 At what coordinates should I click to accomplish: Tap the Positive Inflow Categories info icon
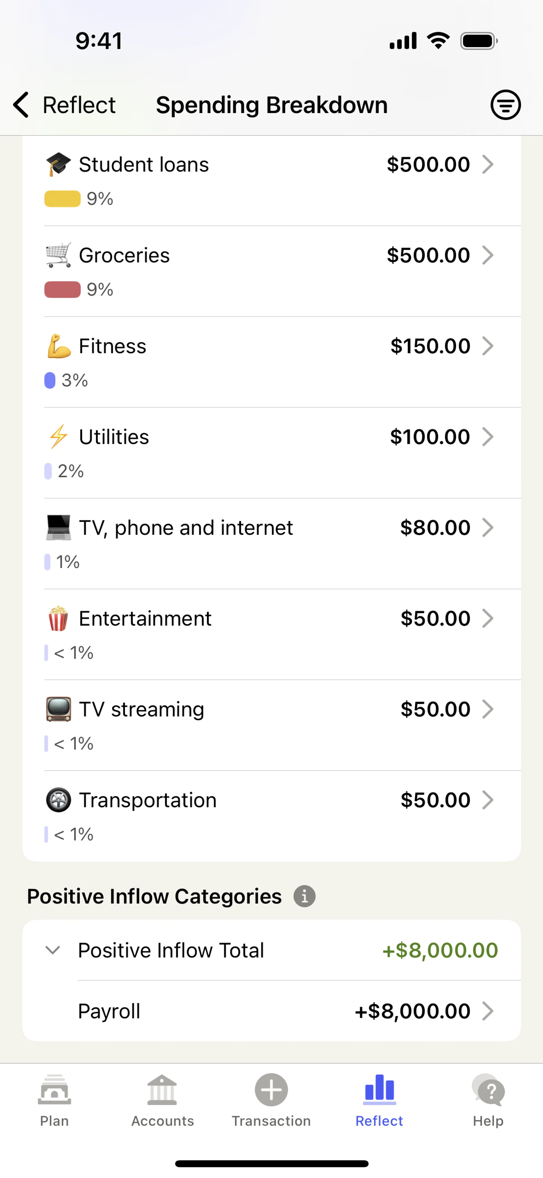pos(304,896)
